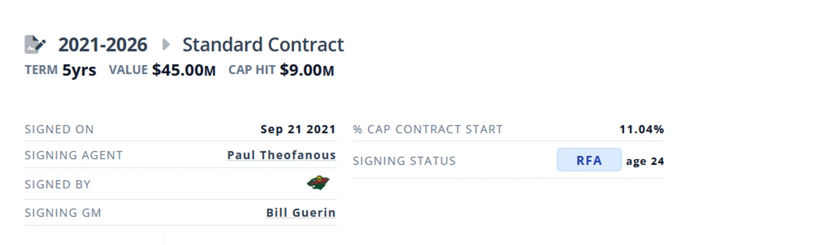
Task: Click the SIGNING AGENT label
Action: click(74, 155)
